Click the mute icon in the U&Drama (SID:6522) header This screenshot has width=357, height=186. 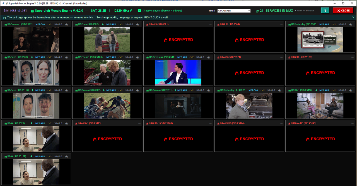point(138,90)
